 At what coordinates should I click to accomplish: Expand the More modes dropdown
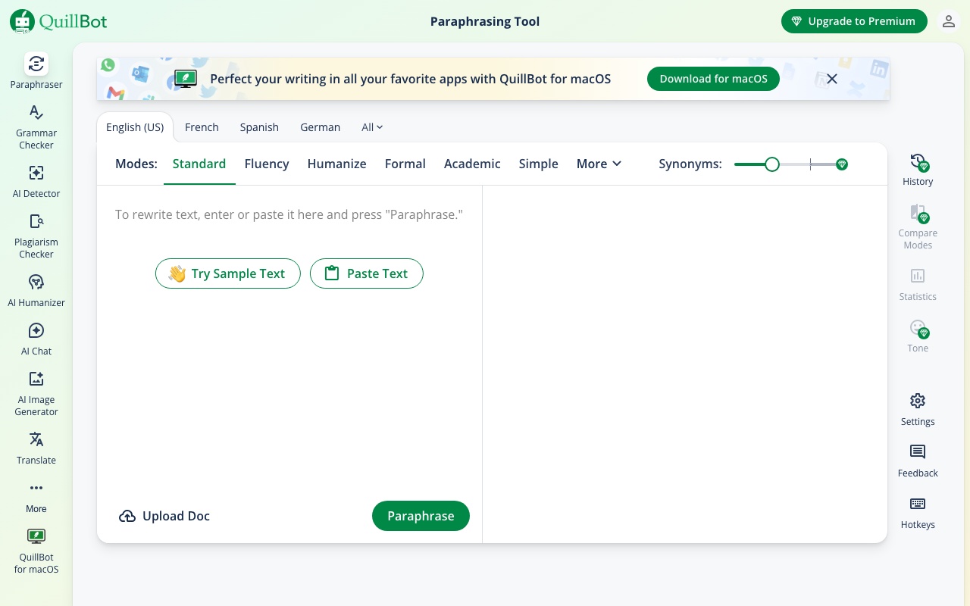pos(599,164)
